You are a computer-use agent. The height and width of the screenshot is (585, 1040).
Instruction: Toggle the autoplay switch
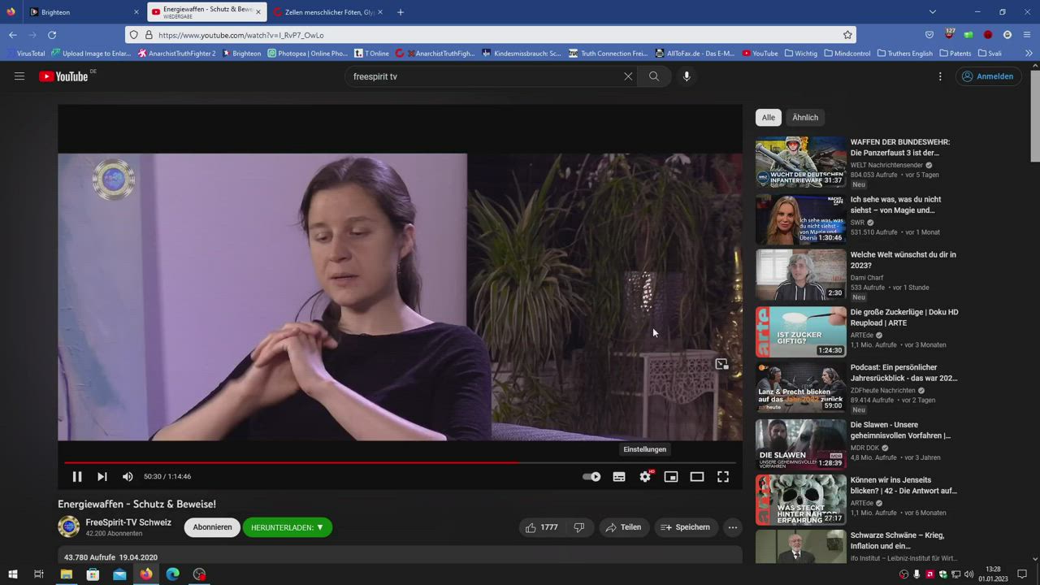pyautogui.click(x=591, y=477)
